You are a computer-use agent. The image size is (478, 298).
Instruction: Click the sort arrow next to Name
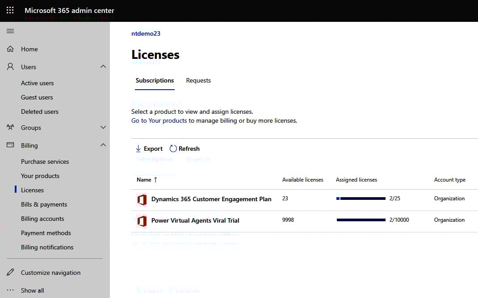[x=155, y=180]
